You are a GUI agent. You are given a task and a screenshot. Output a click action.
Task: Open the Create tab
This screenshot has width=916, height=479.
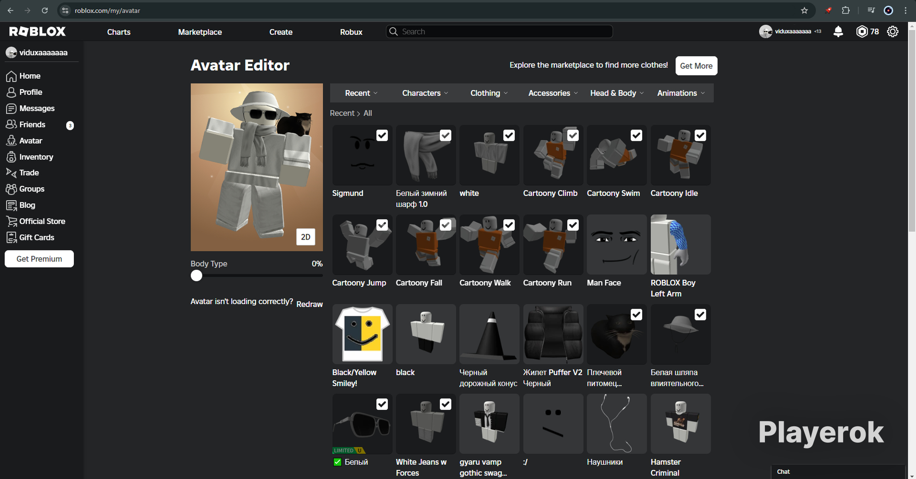click(281, 32)
